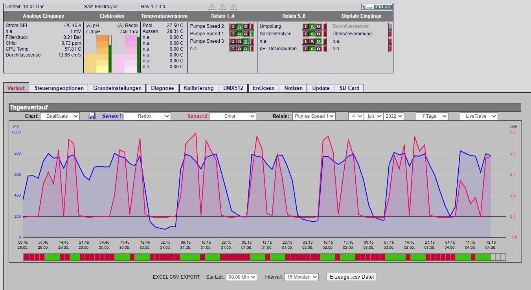531x290 pixels.
Task: Switch to the Steuerungsoptionen tab
Action: click(59, 88)
